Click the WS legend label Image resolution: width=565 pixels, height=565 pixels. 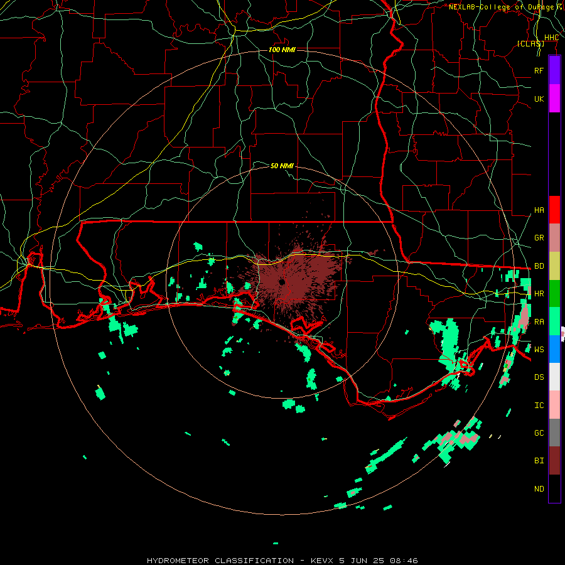tap(539, 350)
